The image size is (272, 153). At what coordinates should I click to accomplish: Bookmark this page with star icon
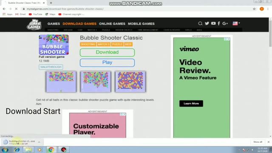254,9
